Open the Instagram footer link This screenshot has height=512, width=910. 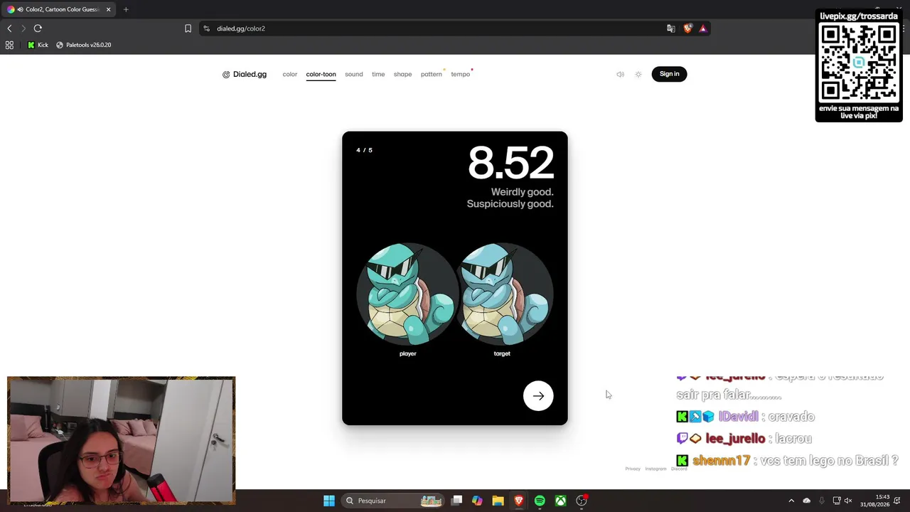click(655, 469)
